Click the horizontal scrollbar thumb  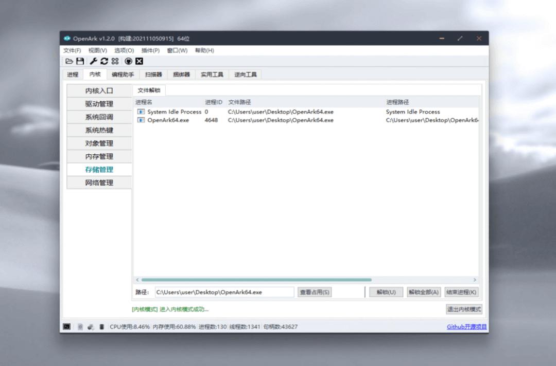[x=256, y=280]
